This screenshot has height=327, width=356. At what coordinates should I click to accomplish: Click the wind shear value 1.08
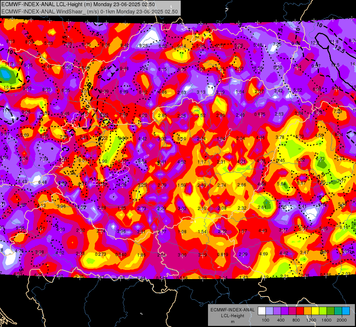pos(182,232)
